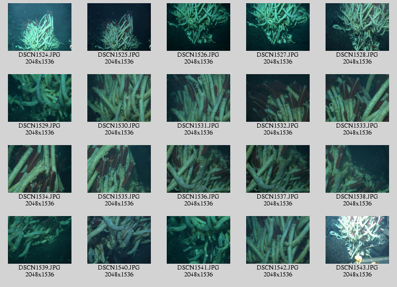Click the DSCN1541.JPG file name label
Viewport: 397px width, 287px height.
click(x=198, y=267)
